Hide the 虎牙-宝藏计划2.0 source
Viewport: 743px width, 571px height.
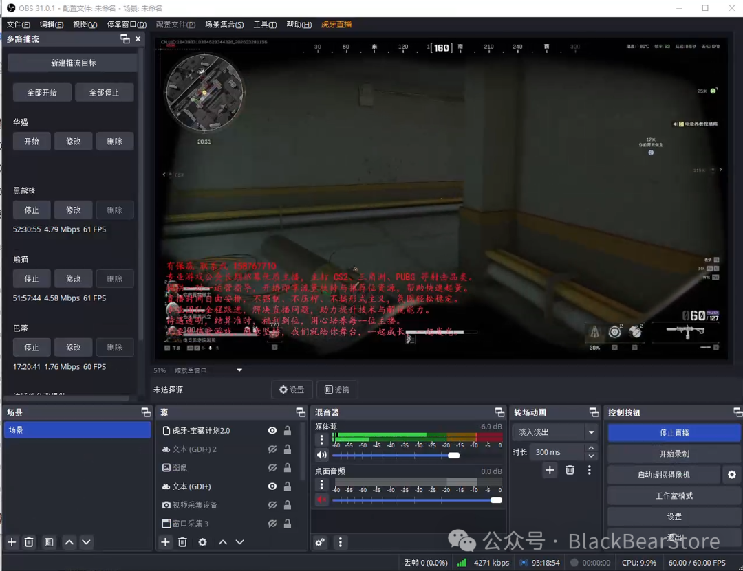tap(272, 431)
